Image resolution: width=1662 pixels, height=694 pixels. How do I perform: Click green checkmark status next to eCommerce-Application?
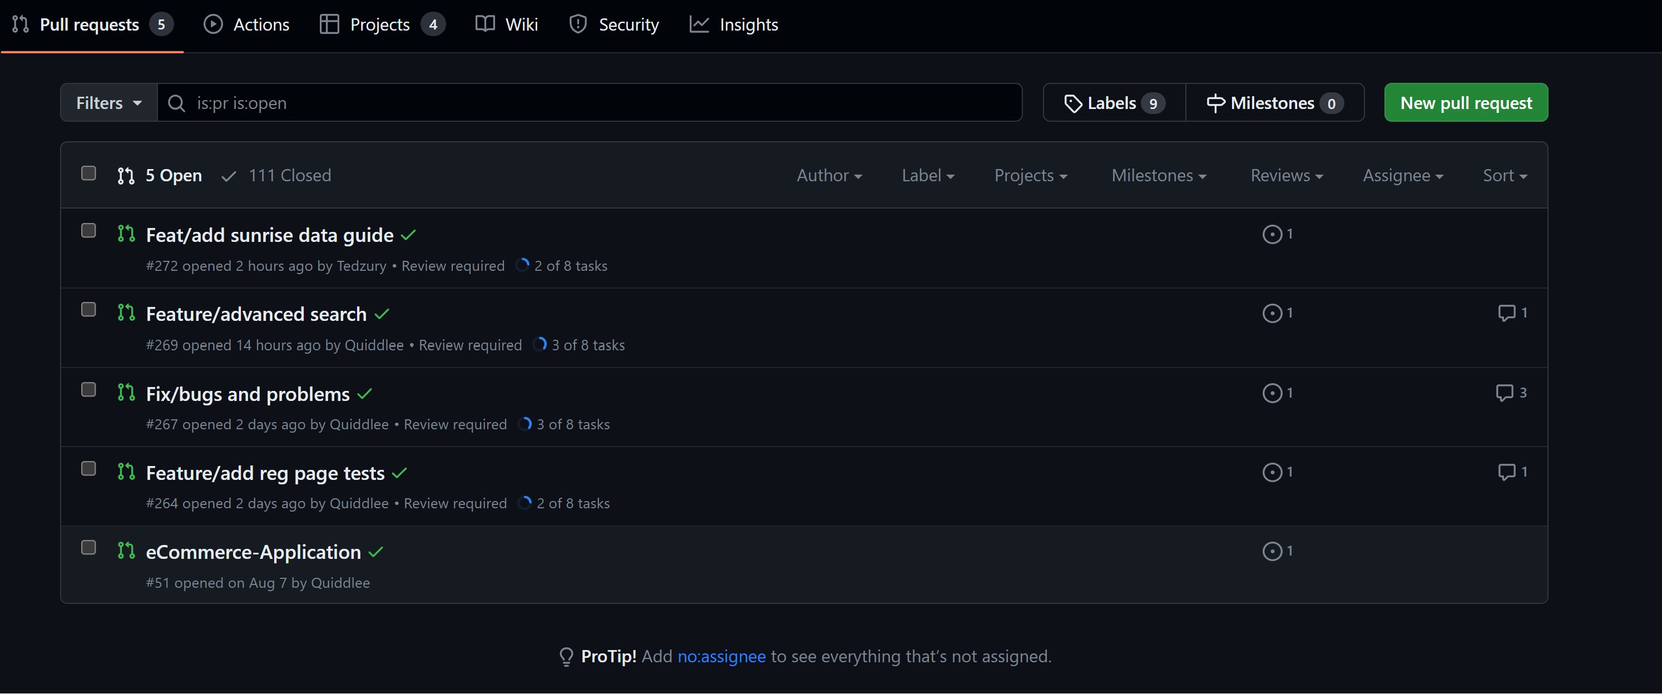375,552
